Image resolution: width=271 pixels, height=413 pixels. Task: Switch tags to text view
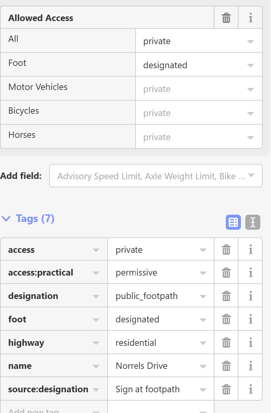253,222
